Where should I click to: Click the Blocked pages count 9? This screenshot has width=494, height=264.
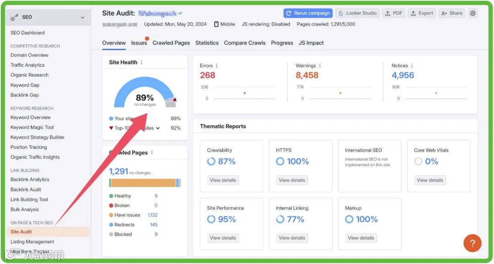coord(156,234)
